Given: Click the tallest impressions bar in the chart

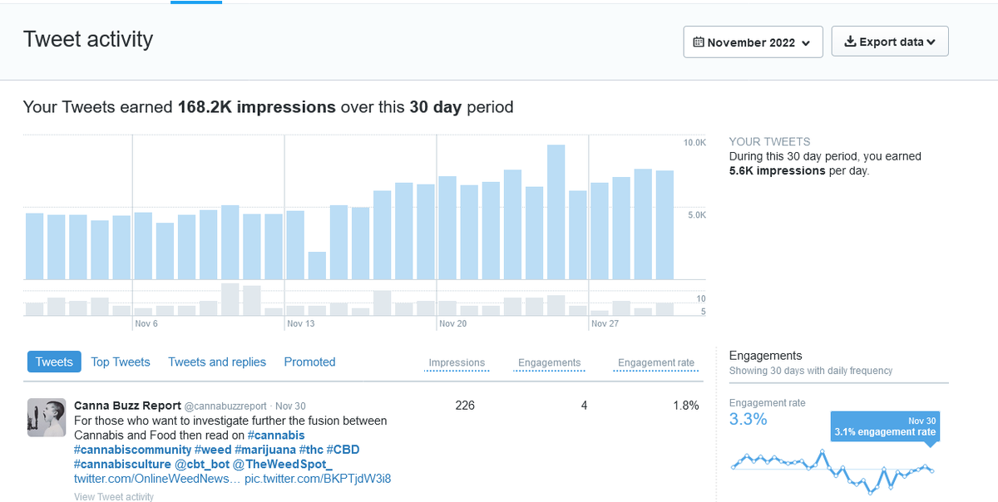Looking at the screenshot, I should tap(556, 212).
